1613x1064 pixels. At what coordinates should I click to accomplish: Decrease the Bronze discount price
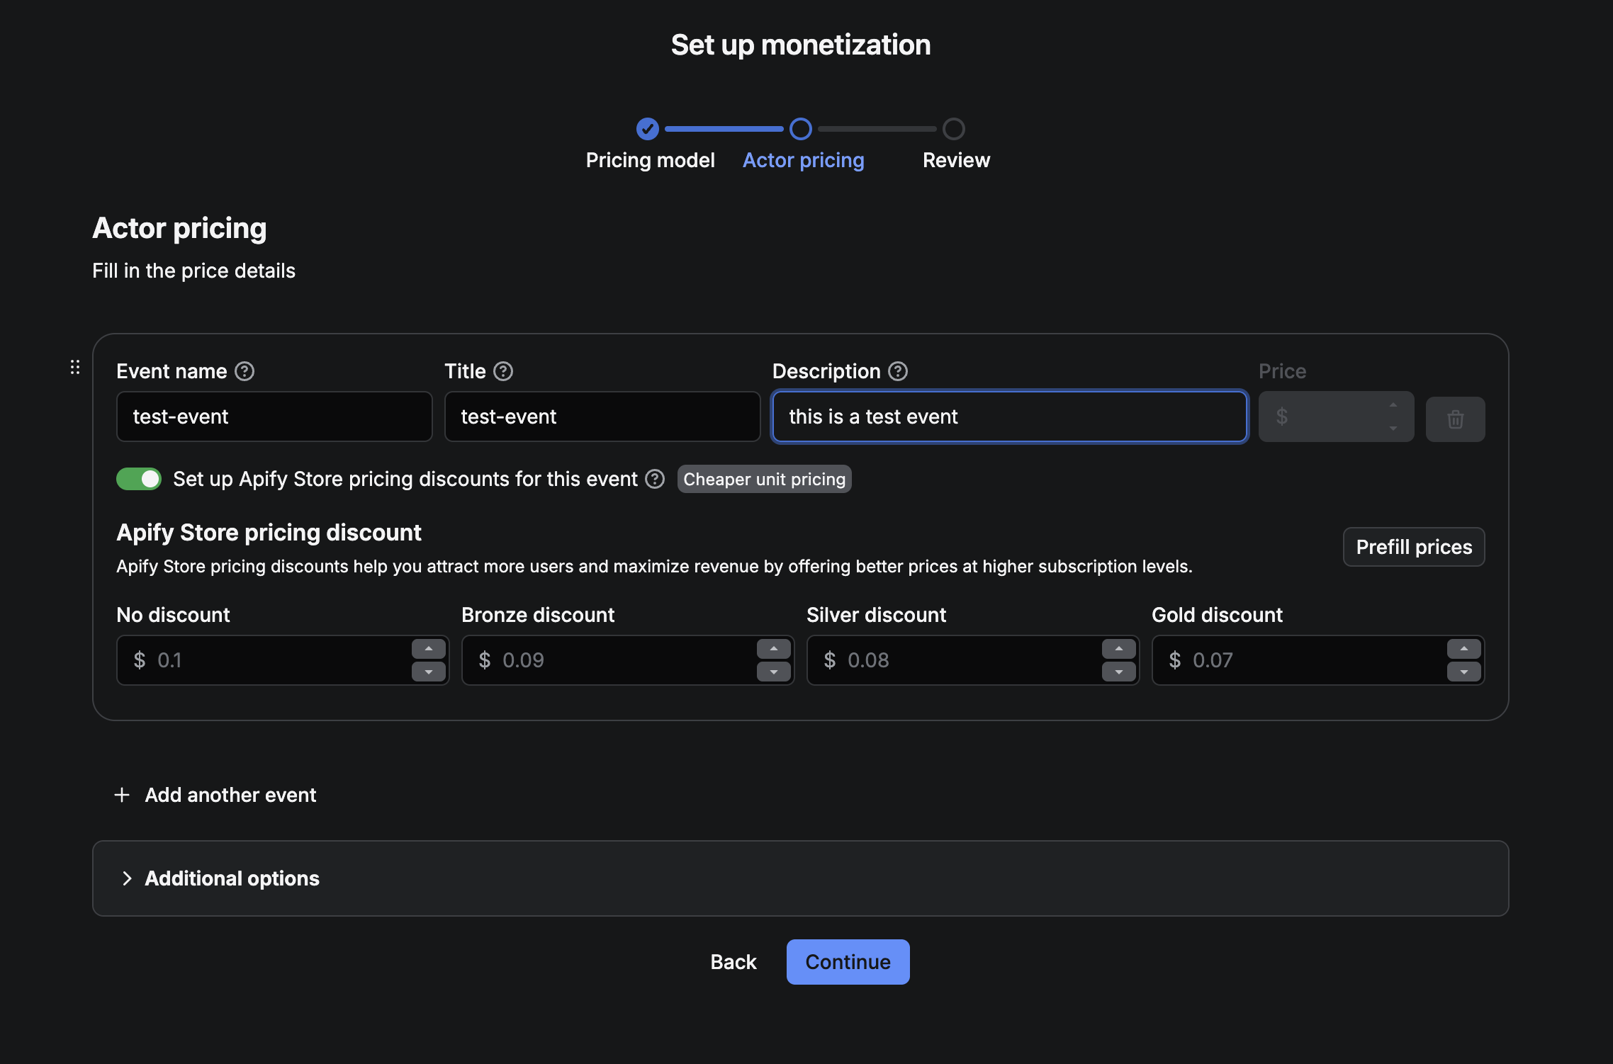click(774, 672)
